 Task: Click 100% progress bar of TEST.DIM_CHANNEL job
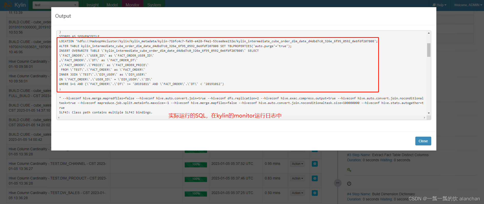[x=196, y=165]
